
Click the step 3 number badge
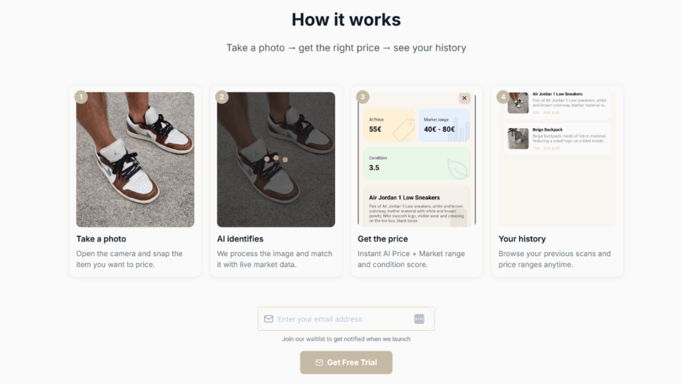click(362, 97)
